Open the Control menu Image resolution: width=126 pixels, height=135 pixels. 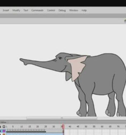click(x=51, y=10)
